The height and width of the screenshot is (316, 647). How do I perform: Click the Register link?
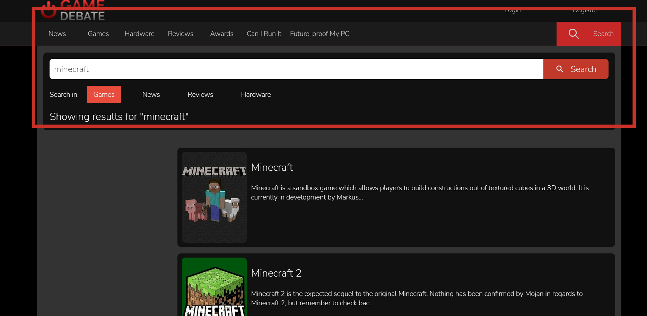pyautogui.click(x=585, y=10)
